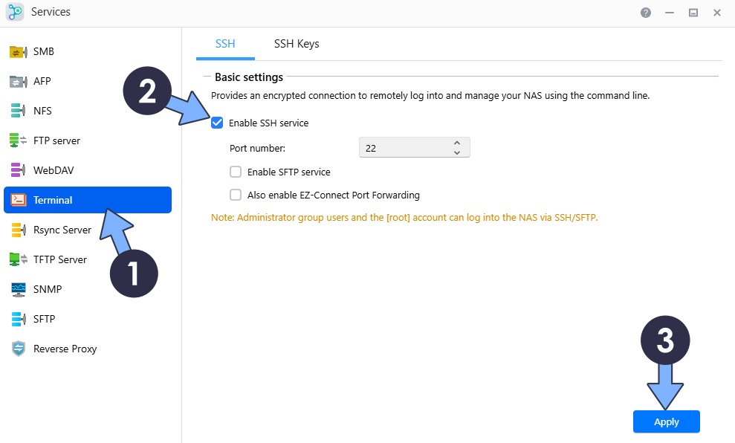Image resolution: width=735 pixels, height=443 pixels.
Task: Select the AFP icon in sidebar
Action: point(19,81)
